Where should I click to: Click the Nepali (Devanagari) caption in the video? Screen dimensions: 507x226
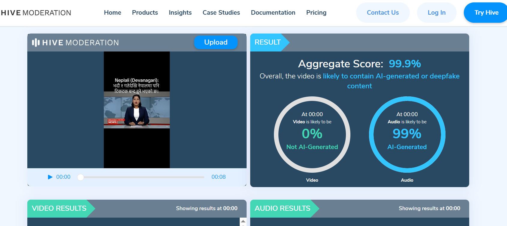137,86
